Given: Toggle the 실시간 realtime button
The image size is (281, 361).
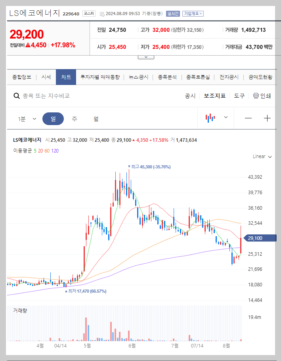Looking at the screenshot, I should [x=173, y=14].
